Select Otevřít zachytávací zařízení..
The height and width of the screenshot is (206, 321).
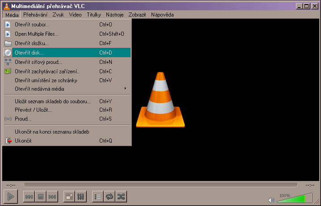67,71
